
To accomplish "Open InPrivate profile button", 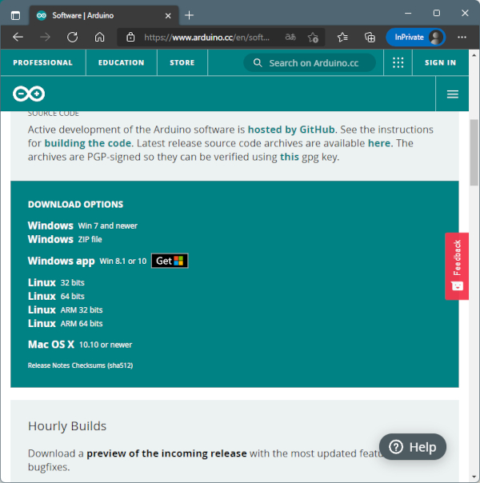I will pos(416,38).
